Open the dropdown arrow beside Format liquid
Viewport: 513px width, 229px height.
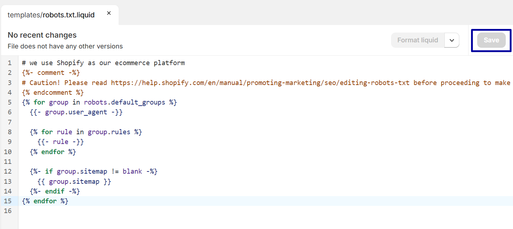(452, 40)
